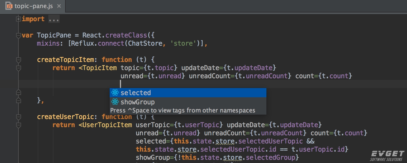Click the 'topic={t.topic}' attribute
The height and width of the screenshot is (163, 407).
[x=149, y=68]
